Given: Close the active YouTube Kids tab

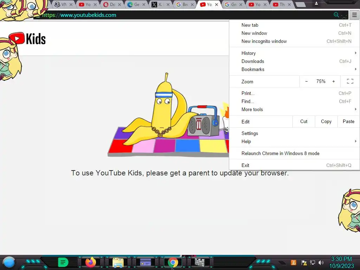Looking at the screenshot, I should pos(216,5).
